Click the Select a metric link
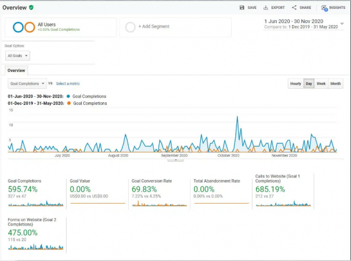Screen dimensions: 351x261 pos(68,84)
